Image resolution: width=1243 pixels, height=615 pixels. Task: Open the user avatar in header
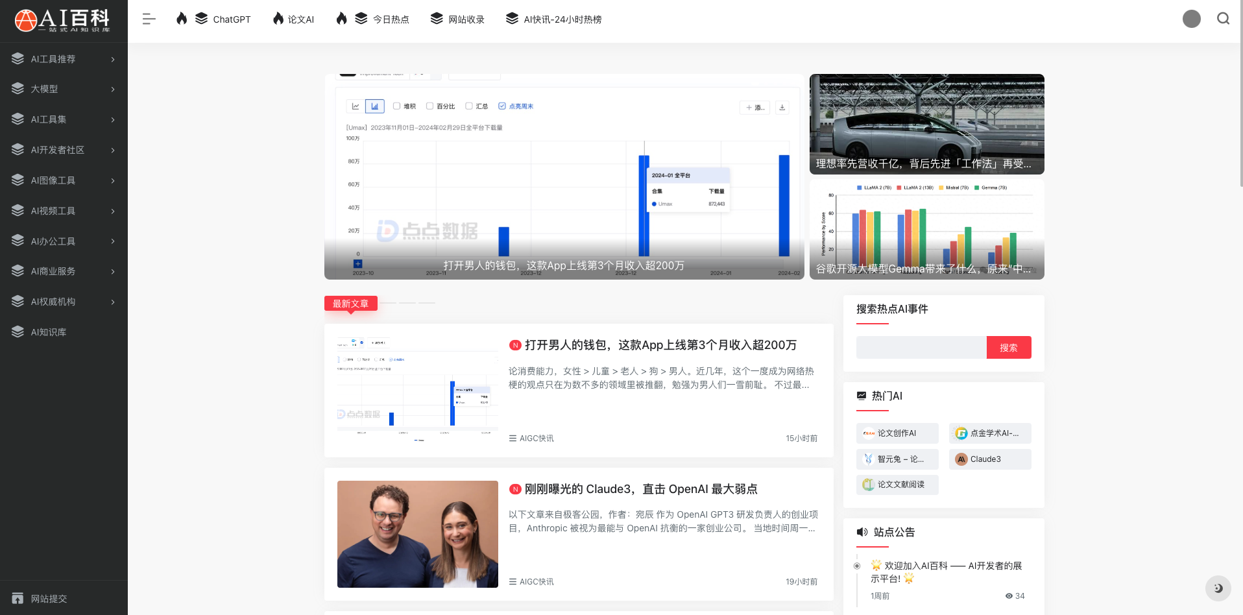pyautogui.click(x=1192, y=19)
